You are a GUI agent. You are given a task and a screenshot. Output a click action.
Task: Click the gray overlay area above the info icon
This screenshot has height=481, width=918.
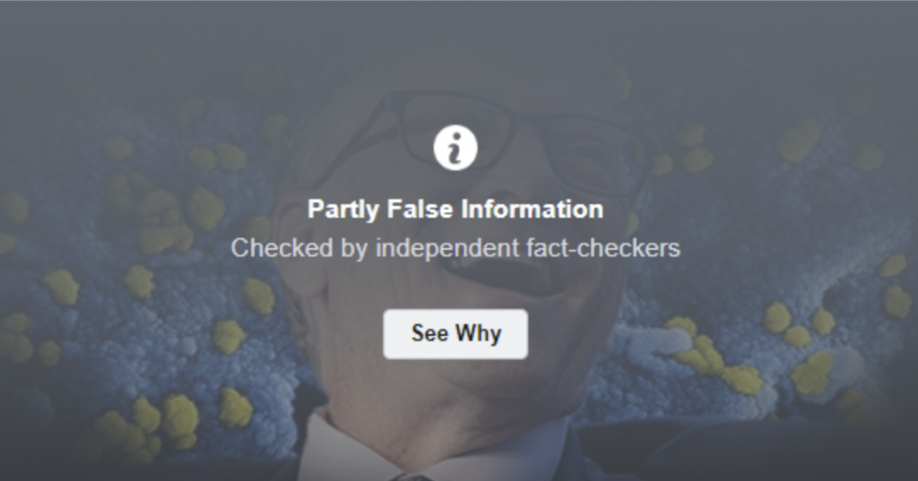point(455,58)
